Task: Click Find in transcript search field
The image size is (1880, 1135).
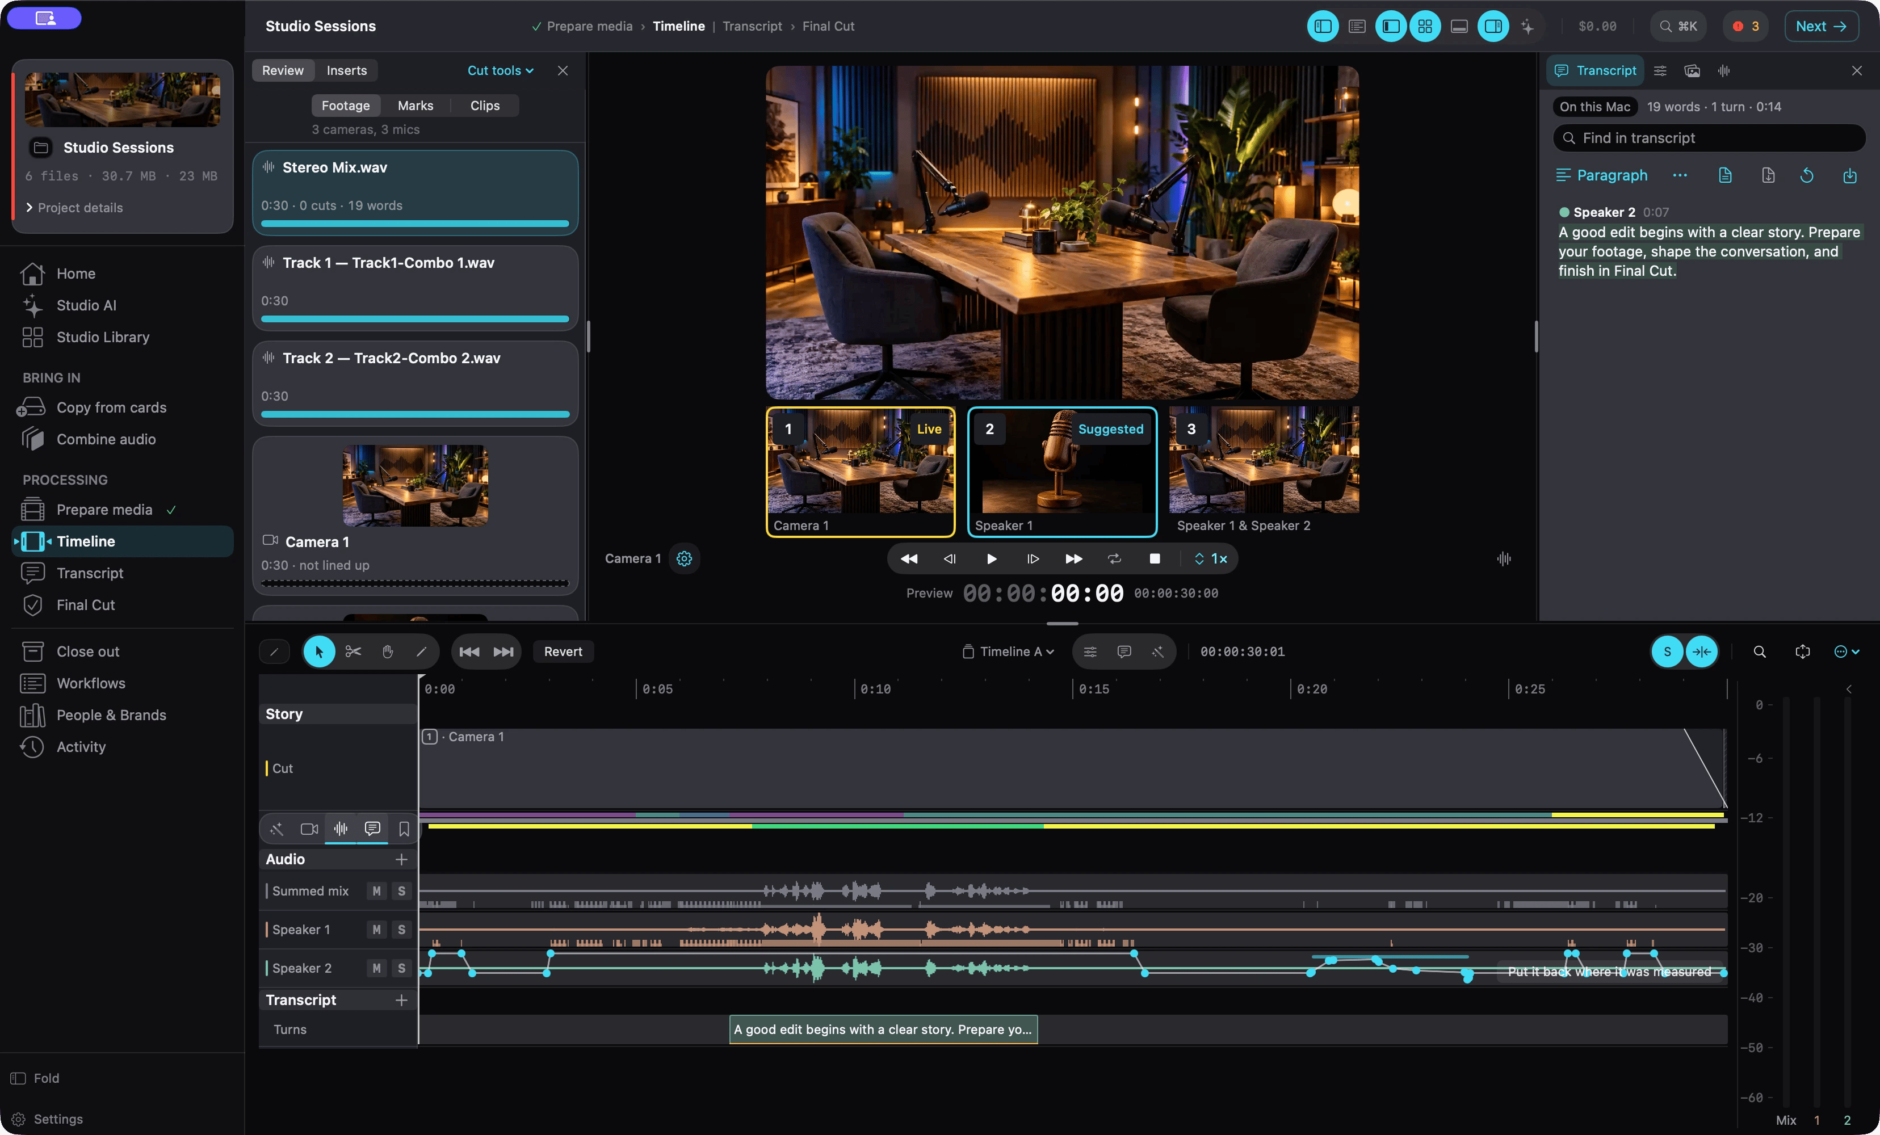Action: 1709,138
